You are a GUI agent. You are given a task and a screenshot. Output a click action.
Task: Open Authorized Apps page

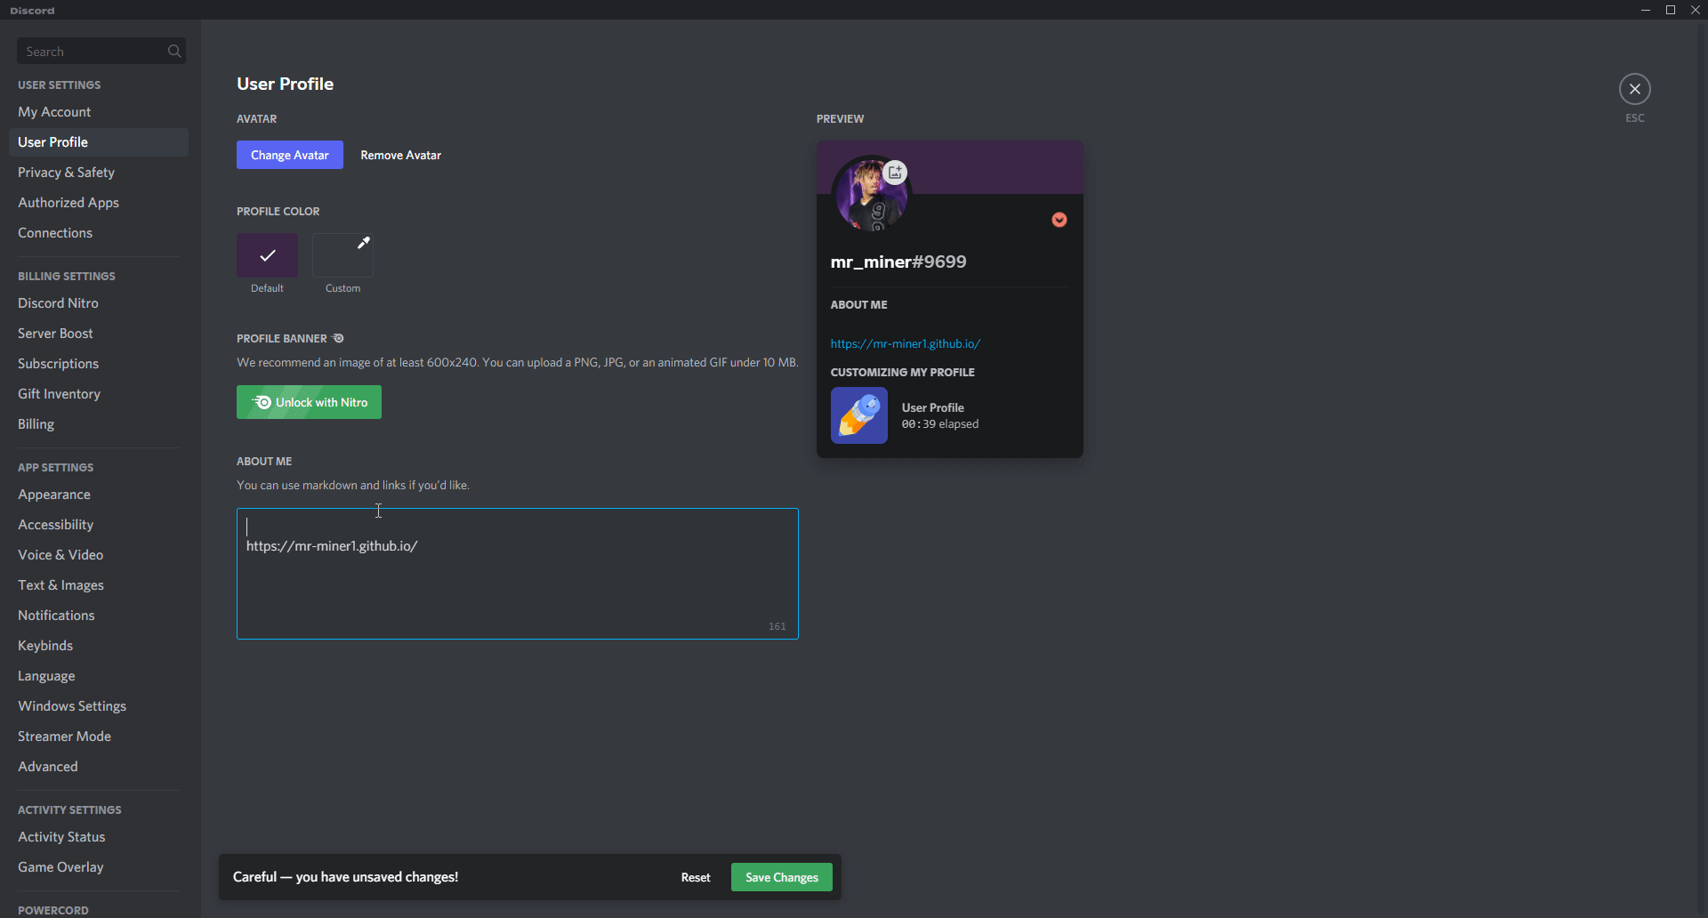[99, 203]
